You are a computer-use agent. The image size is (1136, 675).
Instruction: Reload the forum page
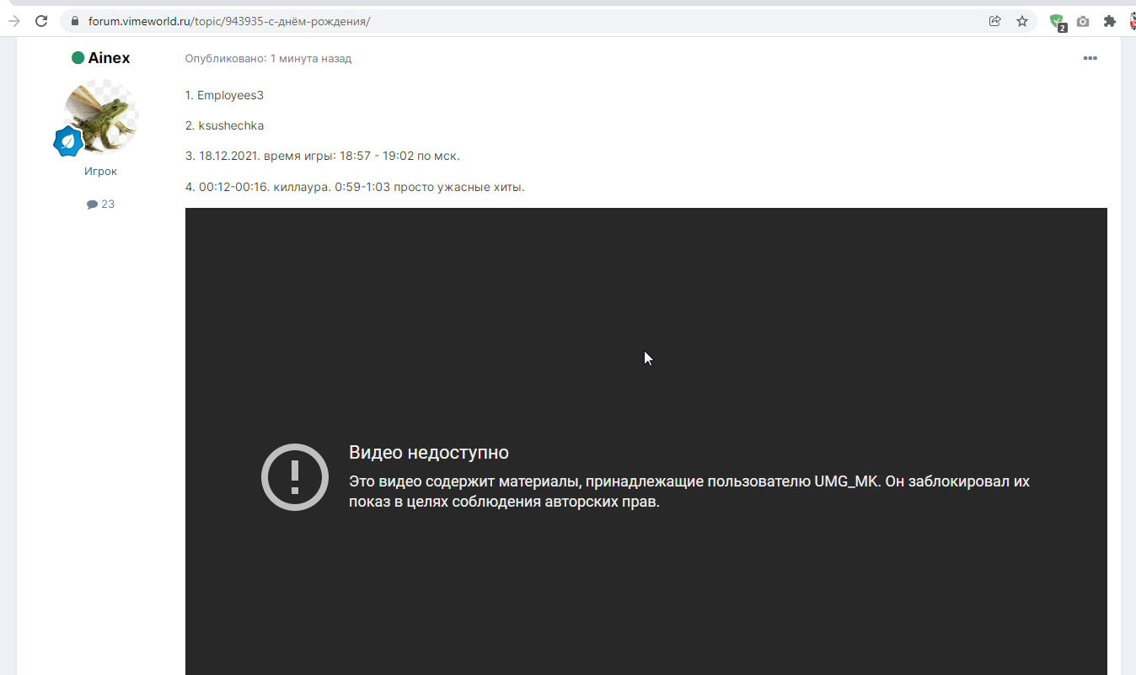pos(41,21)
